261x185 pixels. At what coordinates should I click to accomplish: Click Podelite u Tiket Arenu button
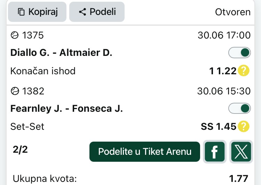(145, 152)
